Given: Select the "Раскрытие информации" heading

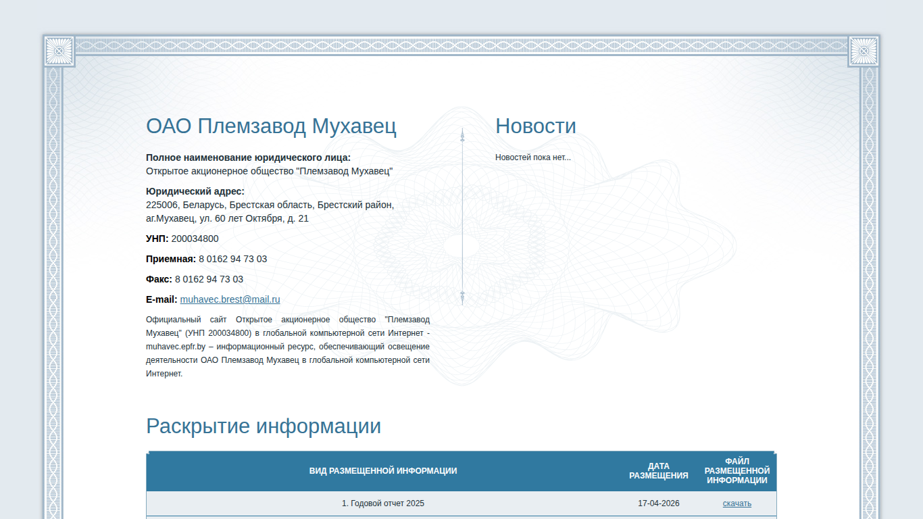Looking at the screenshot, I should [264, 426].
